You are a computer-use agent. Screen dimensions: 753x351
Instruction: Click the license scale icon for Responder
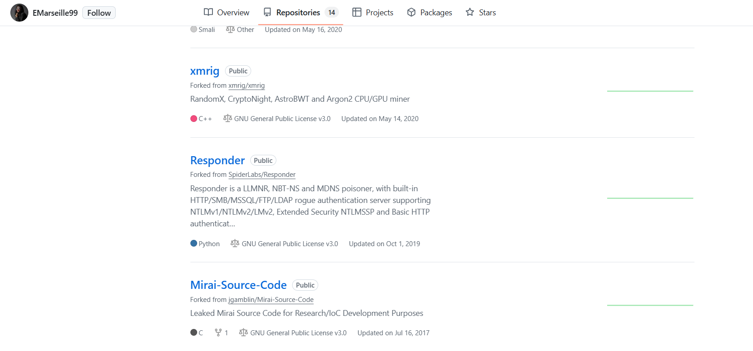235,243
